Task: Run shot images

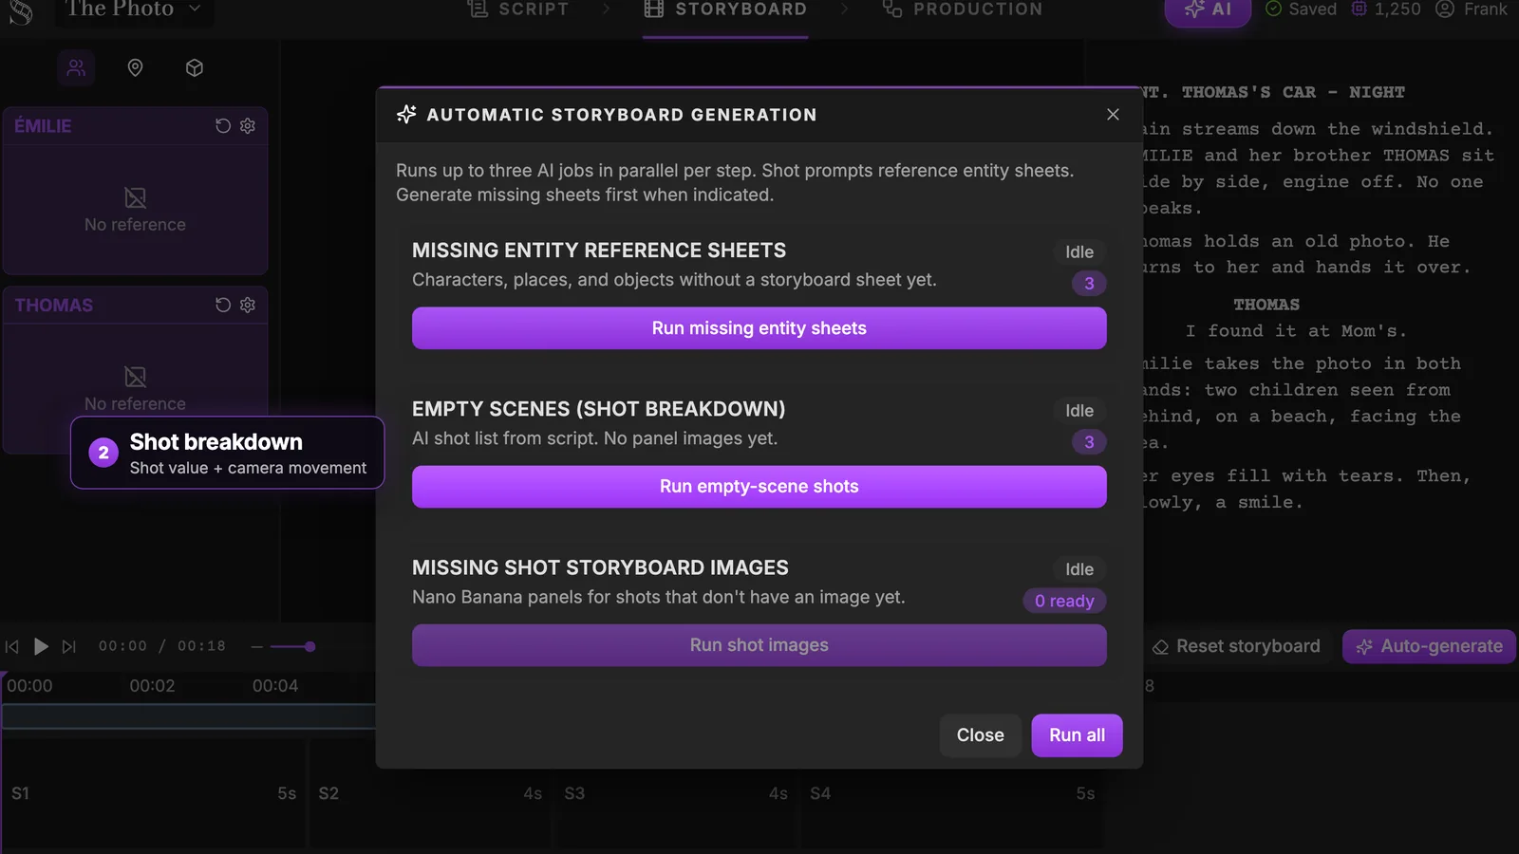Action: (759, 645)
